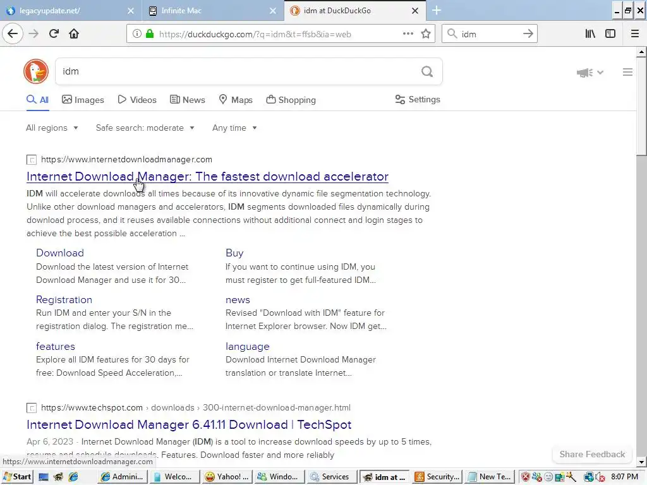The image size is (647, 485).
Task: Open DuckDuckGo side menu icon
Action: pyautogui.click(x=627, y=72)
